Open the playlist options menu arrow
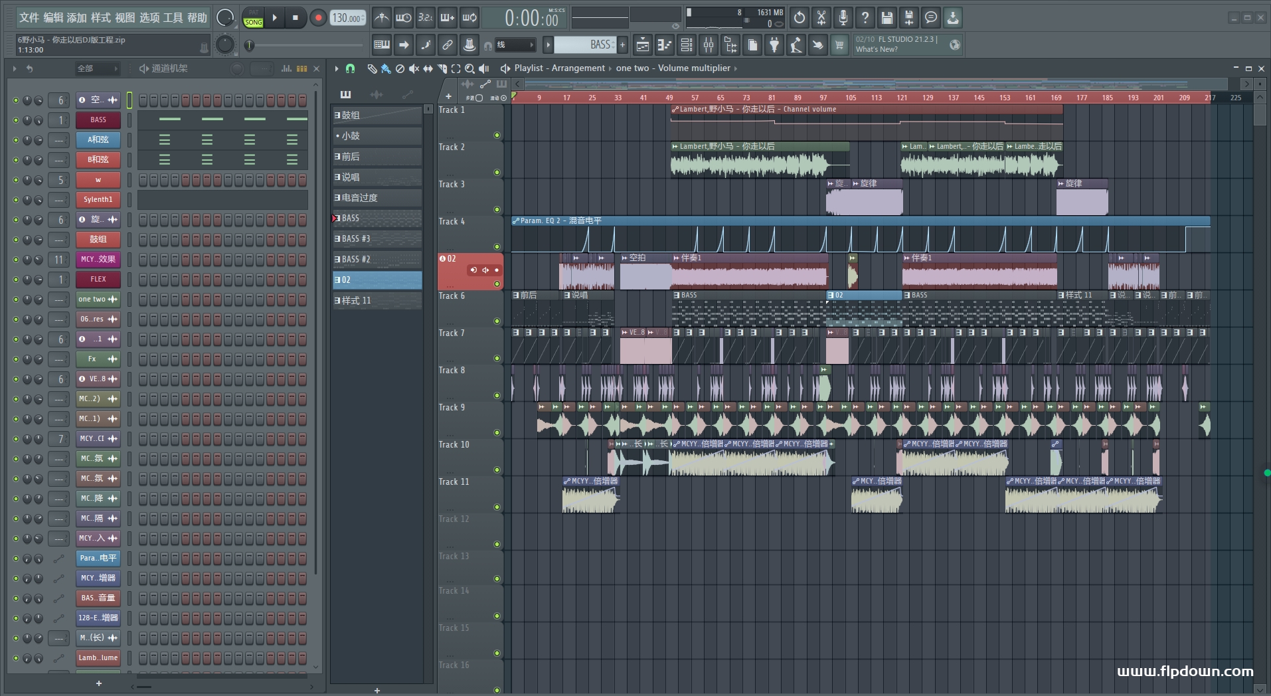Screen dimensions: 1271x696 tap(337, 68)
